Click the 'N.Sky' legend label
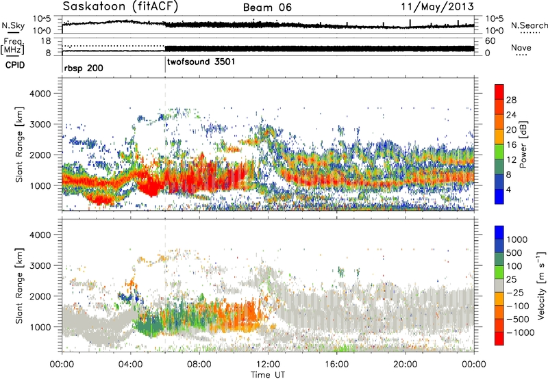Image resolution: width=548 pixels, height=379 pixels. (13, 25)
